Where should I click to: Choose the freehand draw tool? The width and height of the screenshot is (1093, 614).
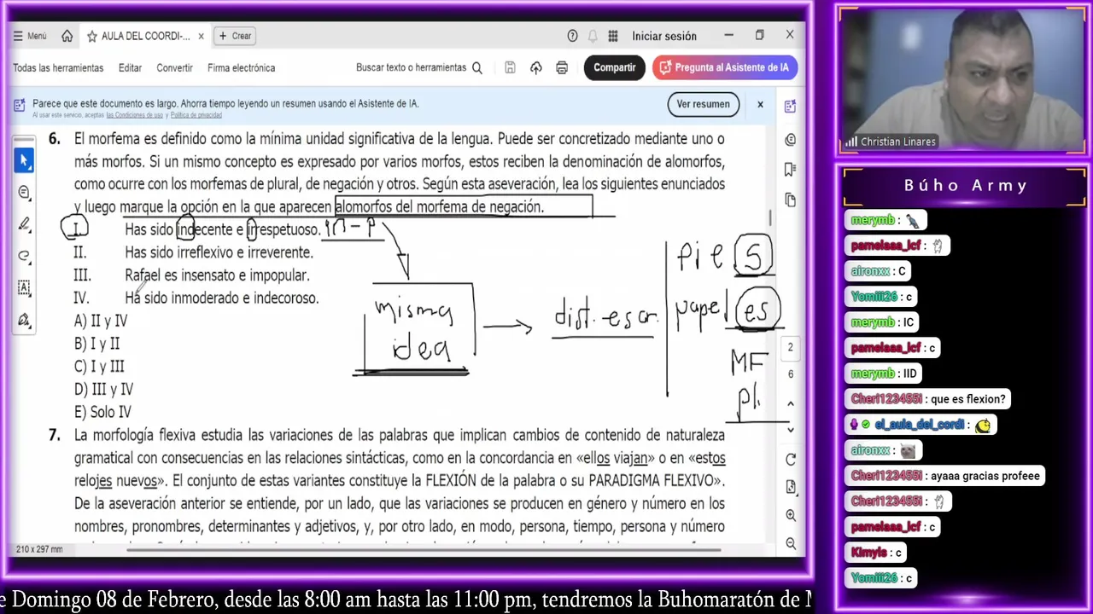pos(24,256)
